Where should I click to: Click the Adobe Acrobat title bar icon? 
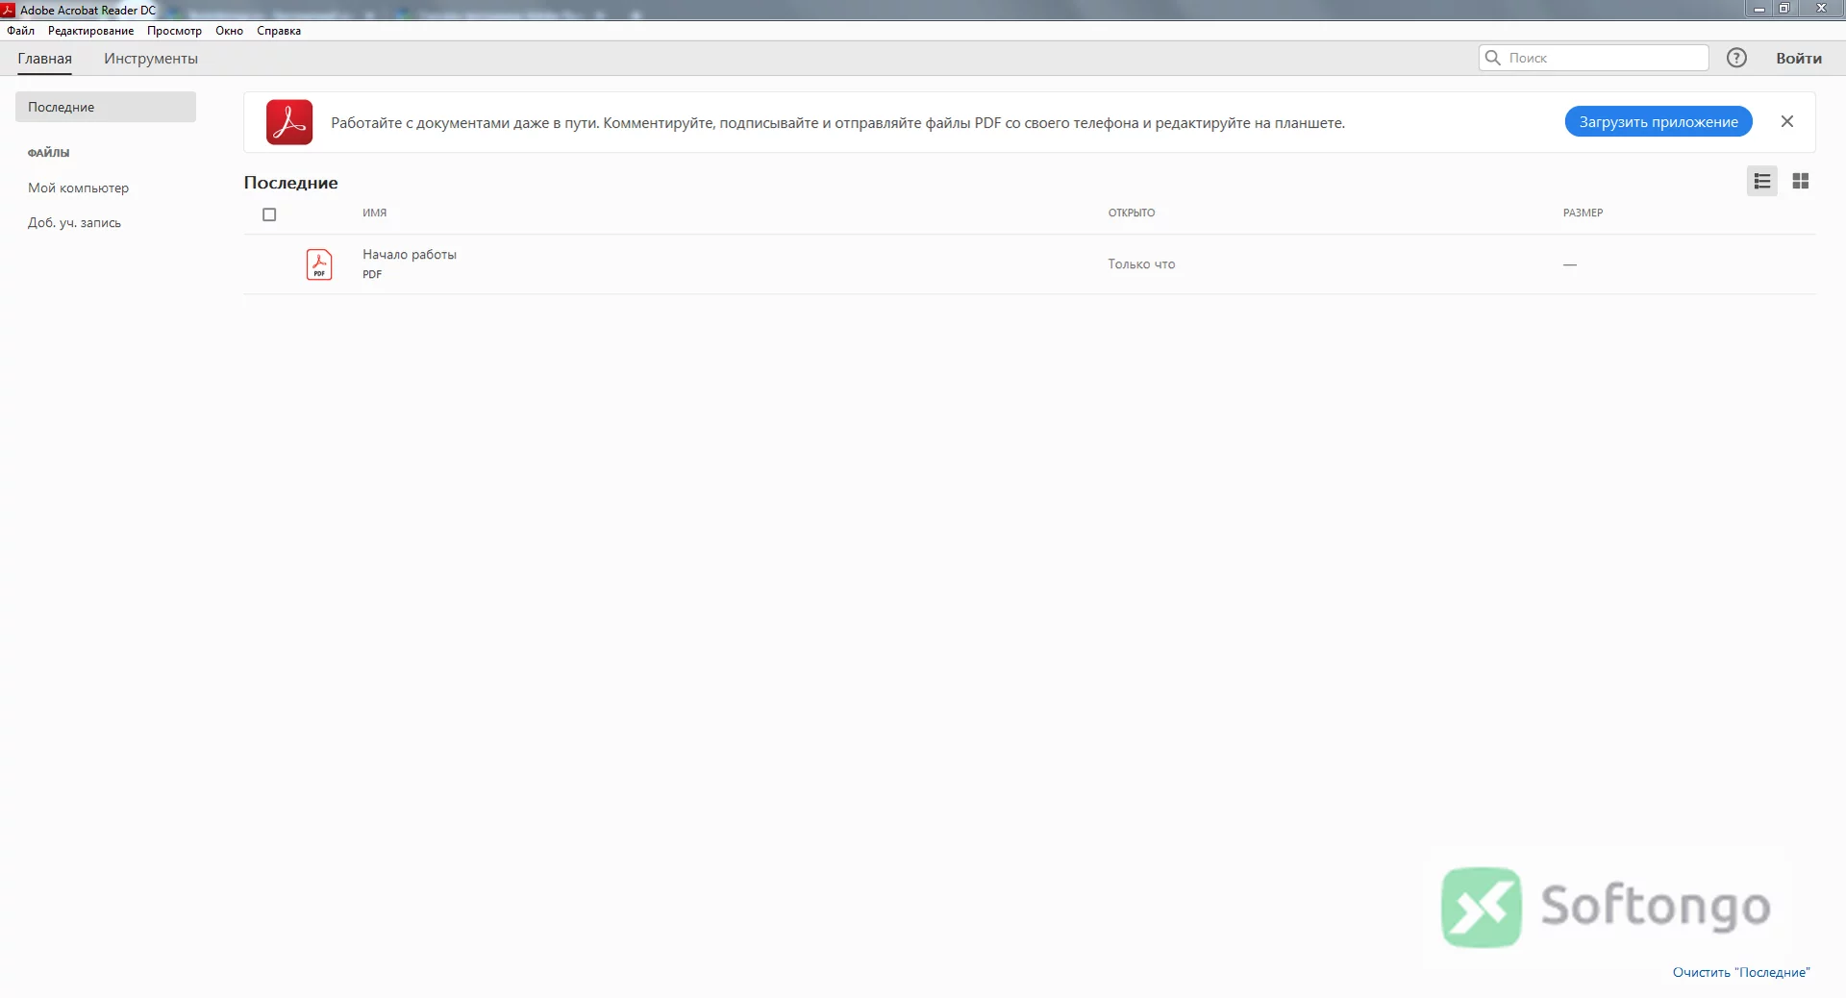8,10
